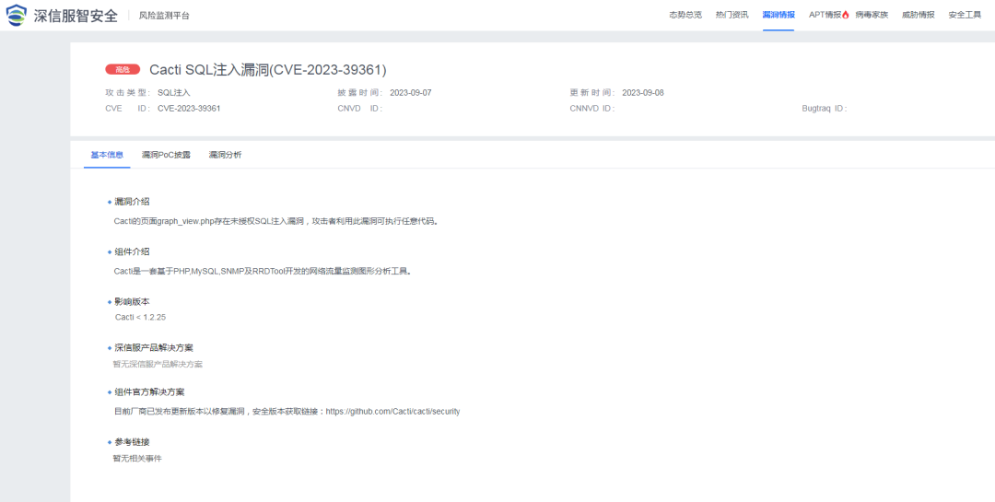This screenshot has height=502, width=995.
Task: Open the 态势总览 nav item
Action: pyautogui.click(x=685, y=16)
